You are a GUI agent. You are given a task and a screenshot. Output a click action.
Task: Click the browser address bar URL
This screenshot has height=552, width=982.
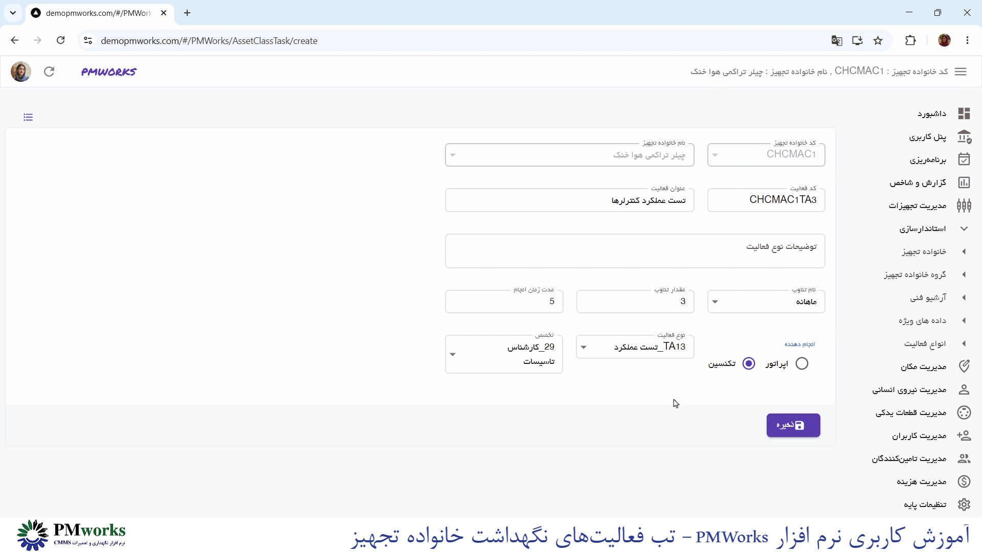coord(209,41)
